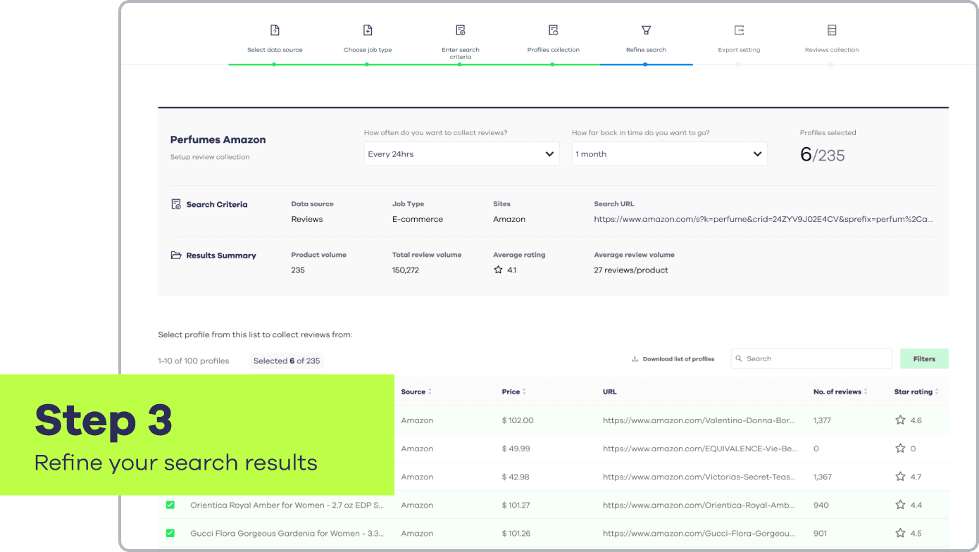Open the Every 24hrs collection frequency dropdown
Screen dimensions: 979x552
tap(461, 153)
